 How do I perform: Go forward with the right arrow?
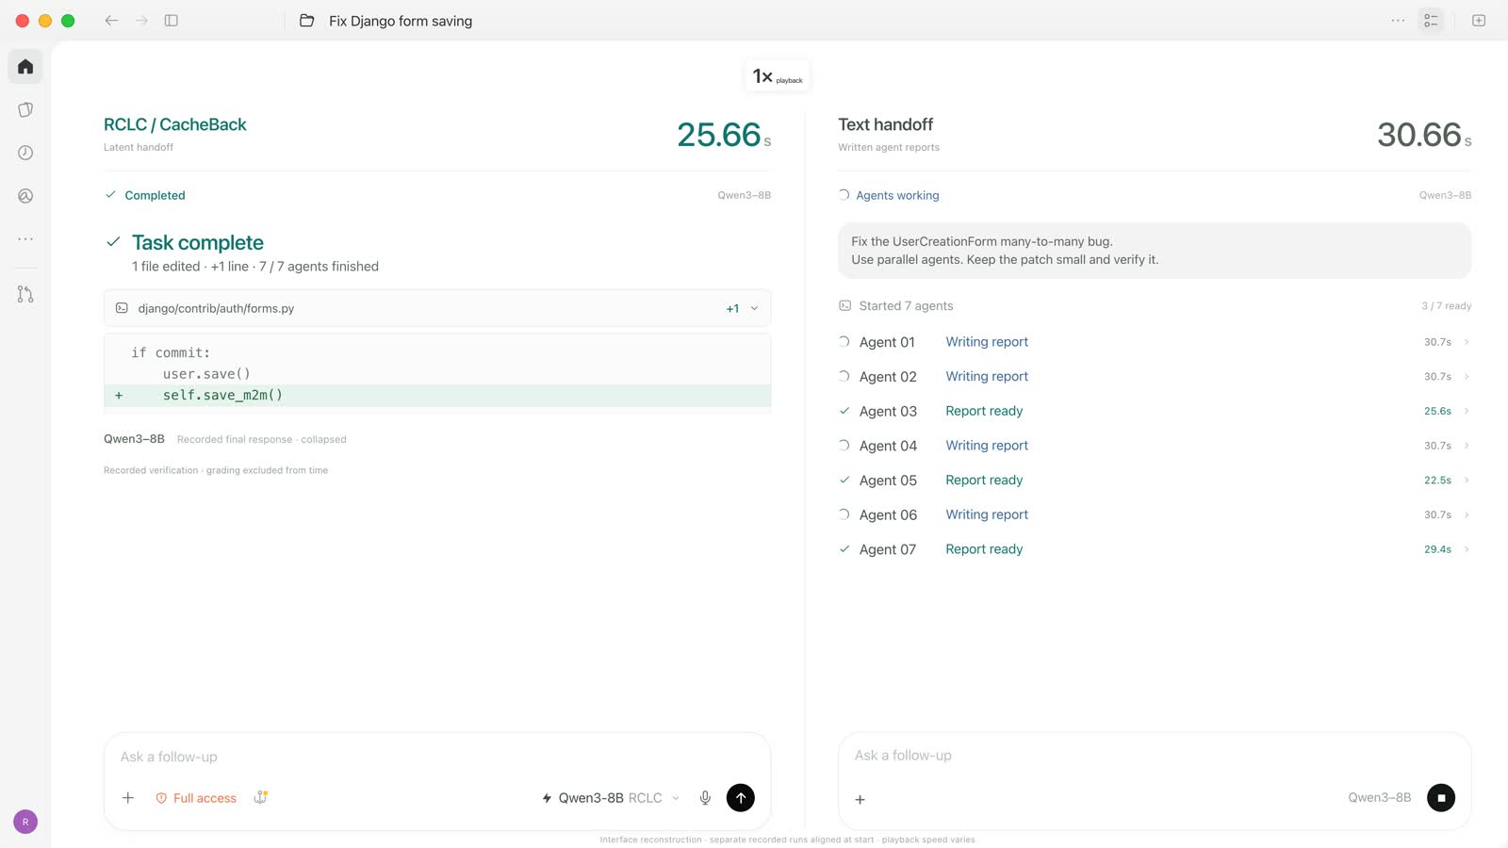(141, 21)
